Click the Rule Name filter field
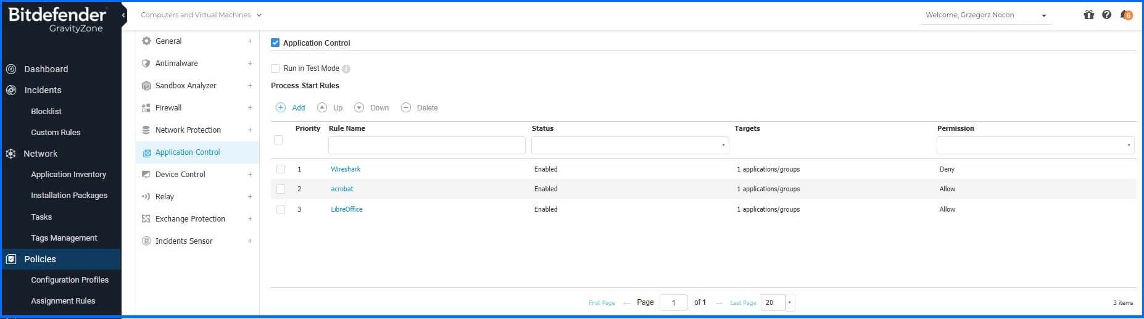 427,145
